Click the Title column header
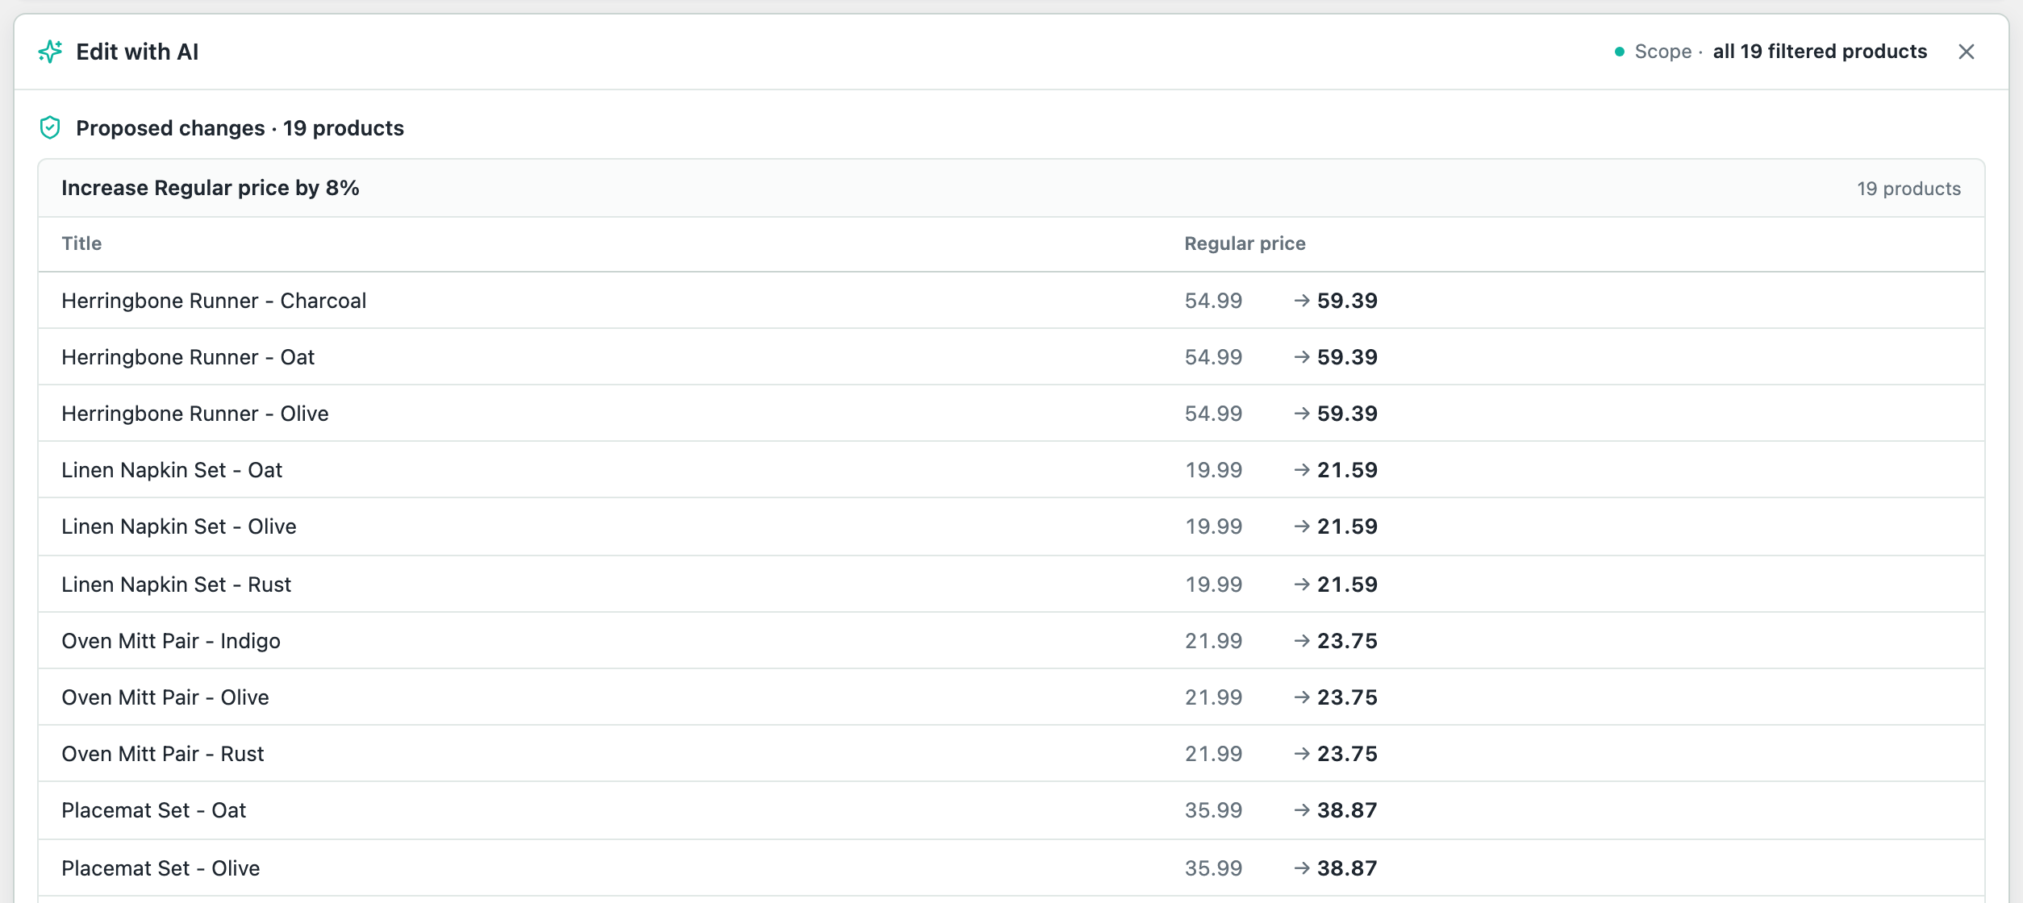This screenshot has width=2023, height=903. coord(81,243)
